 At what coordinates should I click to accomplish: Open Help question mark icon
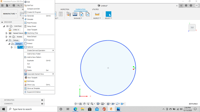click(x=191, y=5)
